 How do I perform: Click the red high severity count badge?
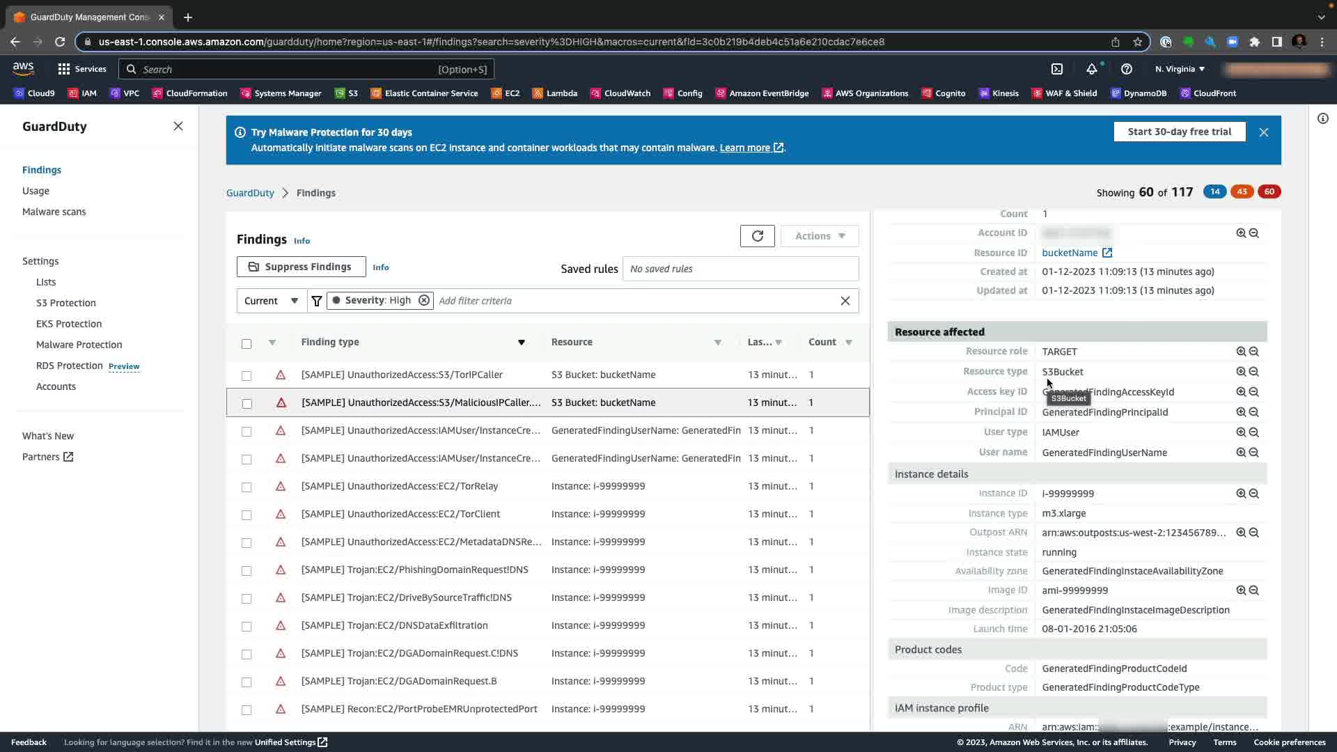click(x=1269, y=191)
